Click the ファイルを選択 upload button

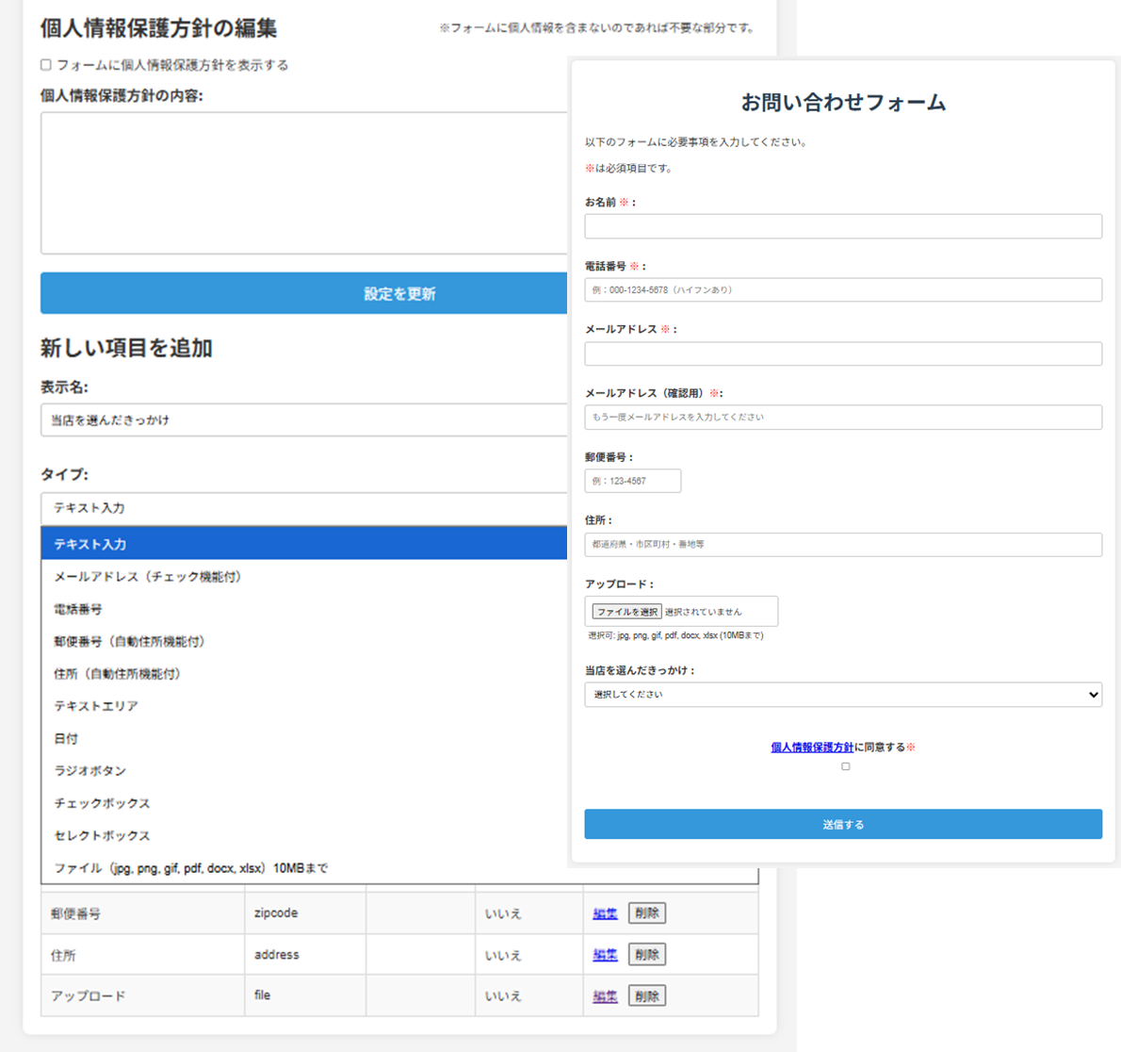[x=626, y=612]
